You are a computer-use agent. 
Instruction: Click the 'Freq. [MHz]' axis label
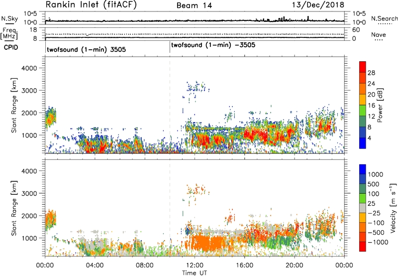(9, 34)
